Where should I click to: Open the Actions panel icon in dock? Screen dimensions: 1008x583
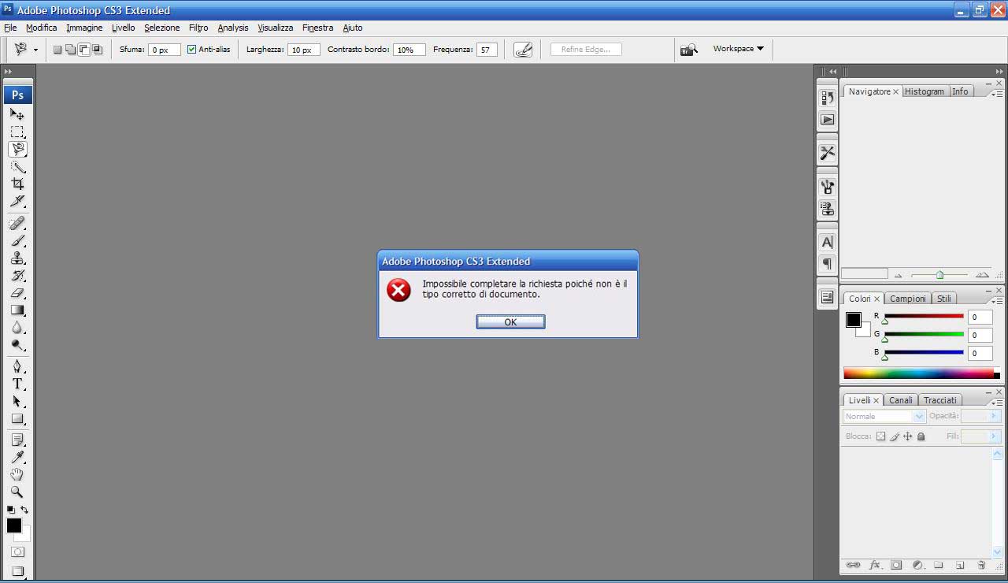click(827, 120)
